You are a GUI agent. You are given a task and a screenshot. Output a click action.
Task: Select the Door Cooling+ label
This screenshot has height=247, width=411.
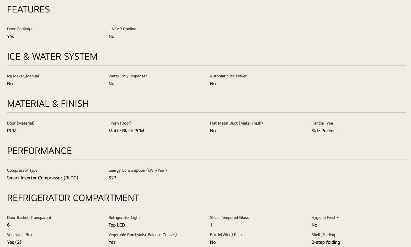point(20,29)
